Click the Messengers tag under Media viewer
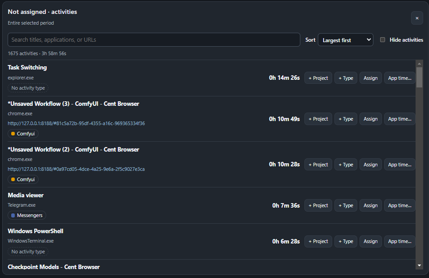429x278 pixels. (27, 215)
